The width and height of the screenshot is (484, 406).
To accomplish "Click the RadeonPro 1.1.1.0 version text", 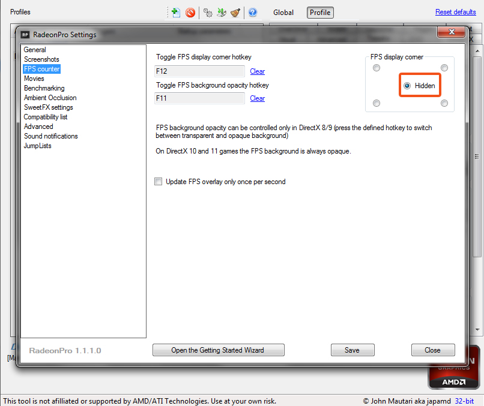I will point(65,350).
